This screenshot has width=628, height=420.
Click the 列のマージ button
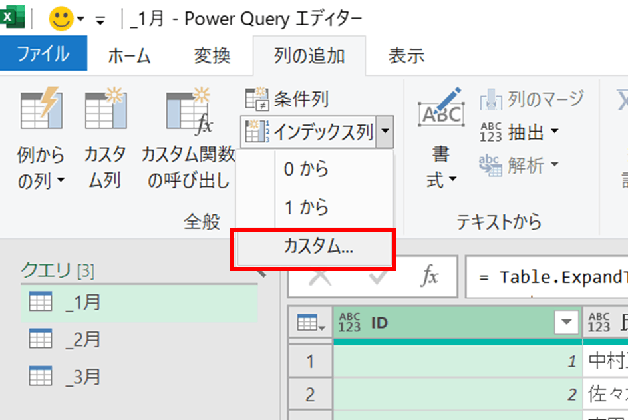pyautogui.click(x=532, y=99)
